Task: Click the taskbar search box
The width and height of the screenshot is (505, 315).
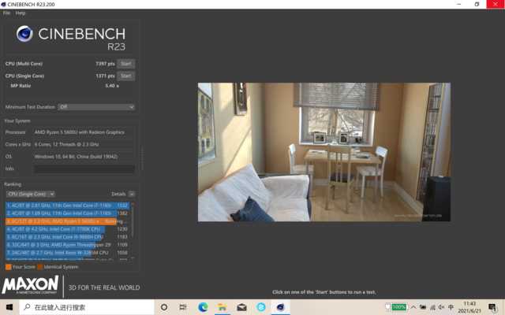Action: click(x=87, y=307)
